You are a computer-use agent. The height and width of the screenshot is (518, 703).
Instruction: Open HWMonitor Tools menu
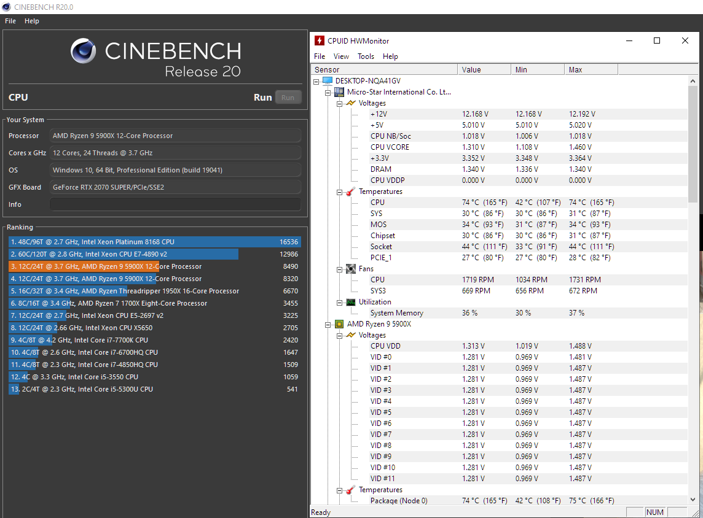pyautogui.click(x=366, y=56)
